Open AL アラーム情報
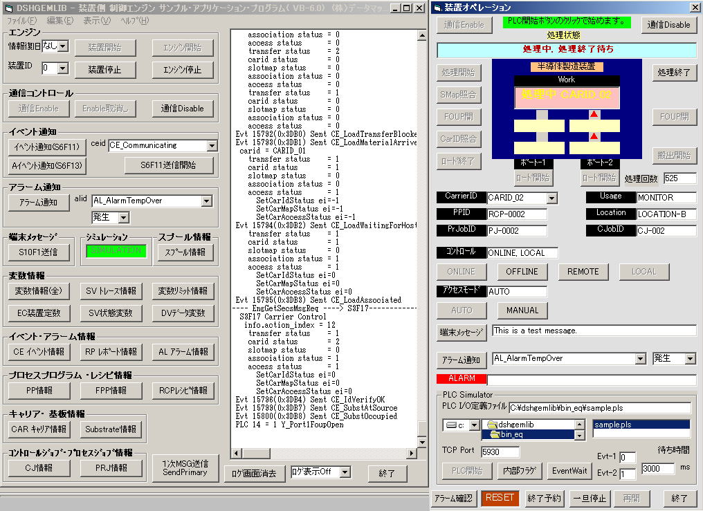The width and height of the screenshot is (703, 511). tap(183, 352)
